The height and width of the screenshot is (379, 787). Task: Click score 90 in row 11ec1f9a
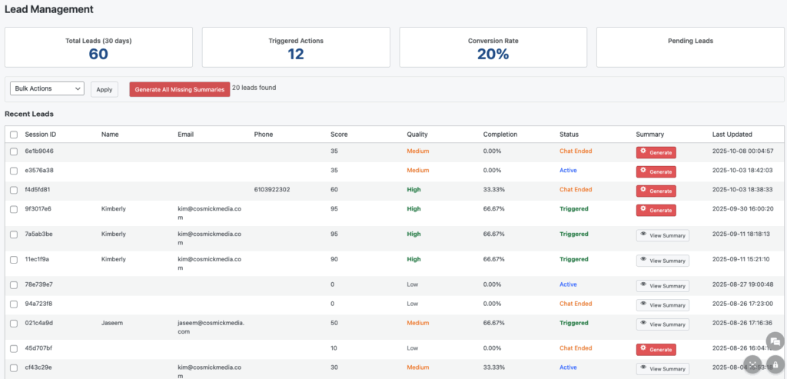[334, 260]
